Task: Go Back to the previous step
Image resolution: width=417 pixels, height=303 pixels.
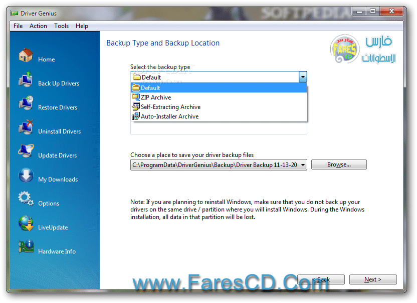Action: pos(321,279)
